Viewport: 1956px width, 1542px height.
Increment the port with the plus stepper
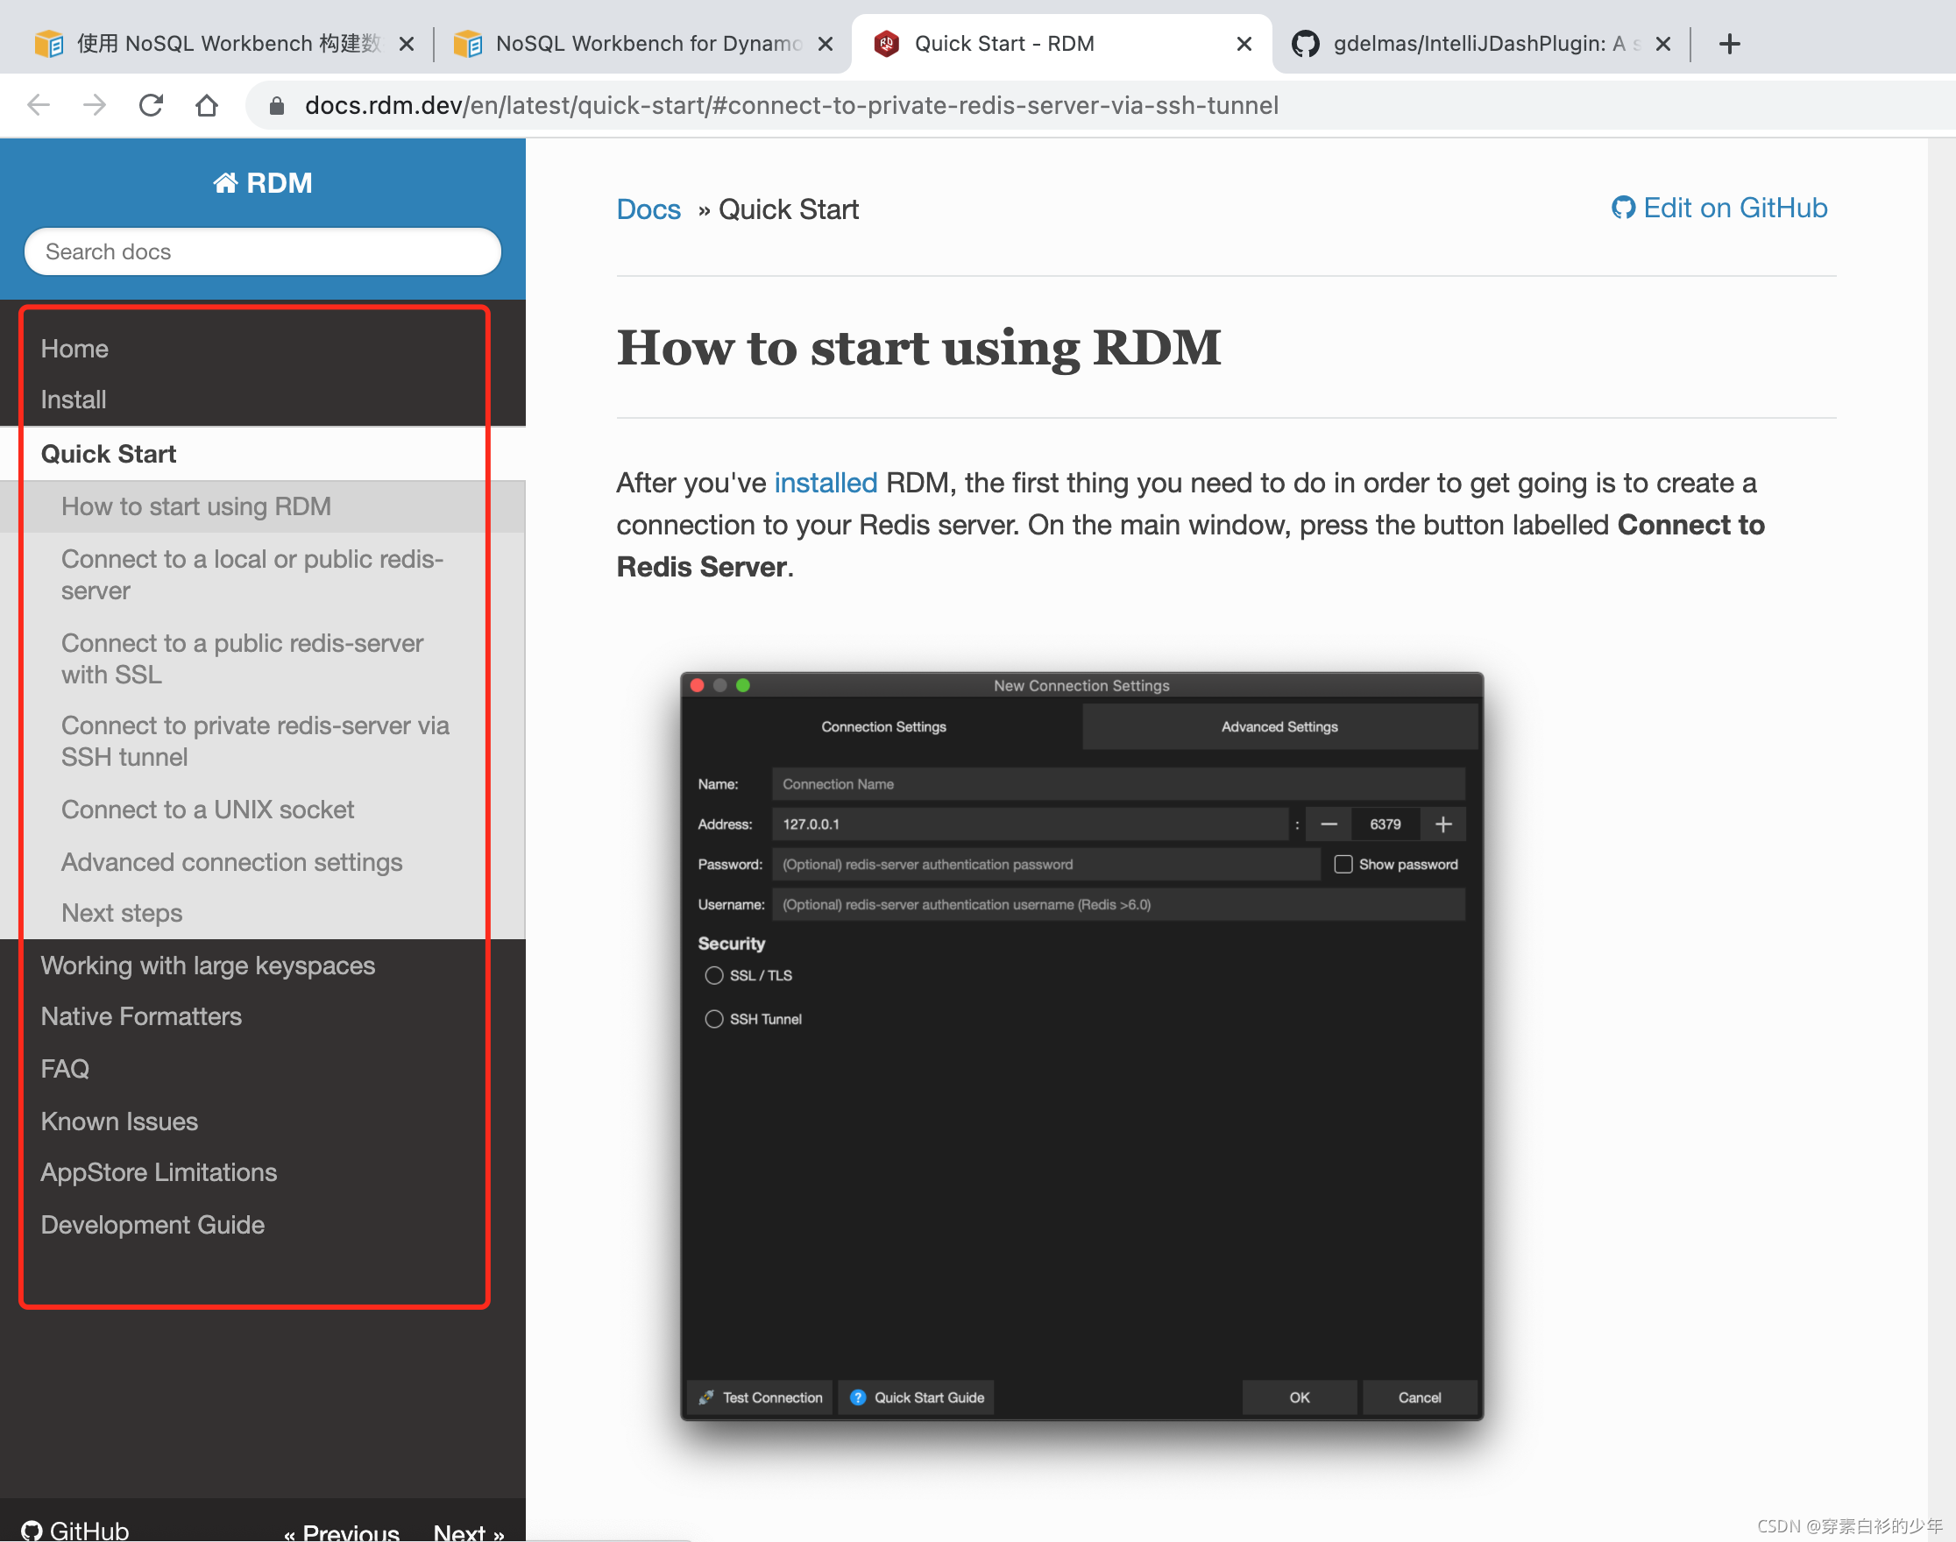click(1442, 824)
